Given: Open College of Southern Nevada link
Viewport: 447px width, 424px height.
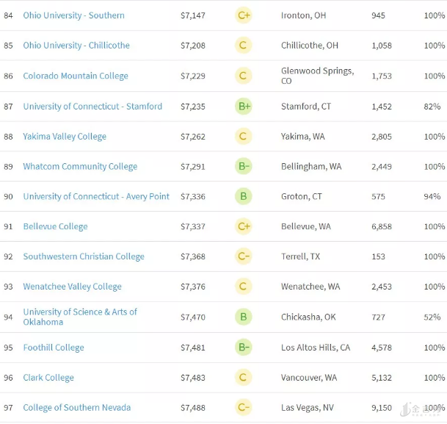Looking at the screenshot, I should pos(77,409).
